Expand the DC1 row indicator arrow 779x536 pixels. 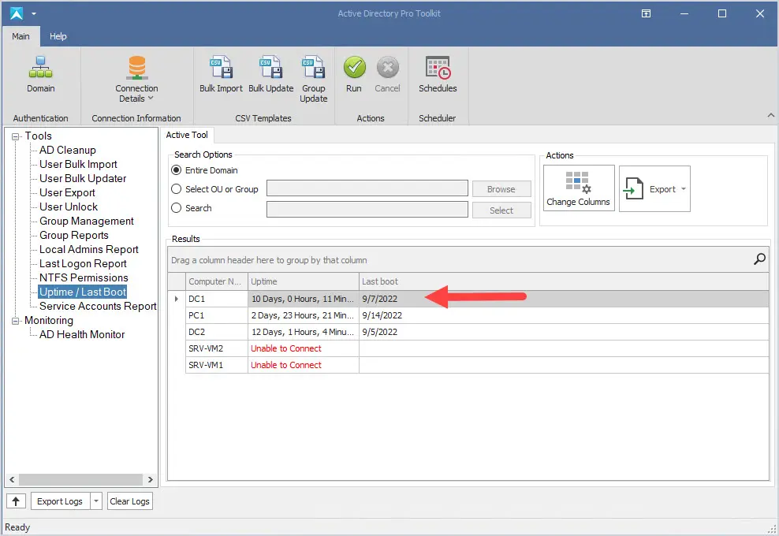pos(177,299)
